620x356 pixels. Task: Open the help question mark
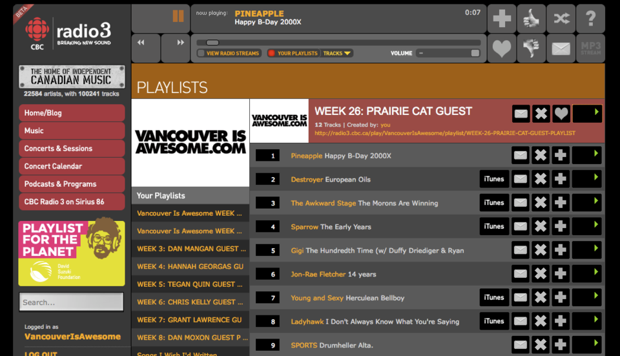coord(590,19)
